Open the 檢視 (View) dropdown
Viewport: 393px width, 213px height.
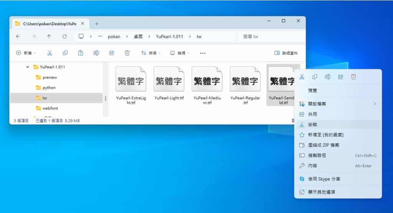180,53
